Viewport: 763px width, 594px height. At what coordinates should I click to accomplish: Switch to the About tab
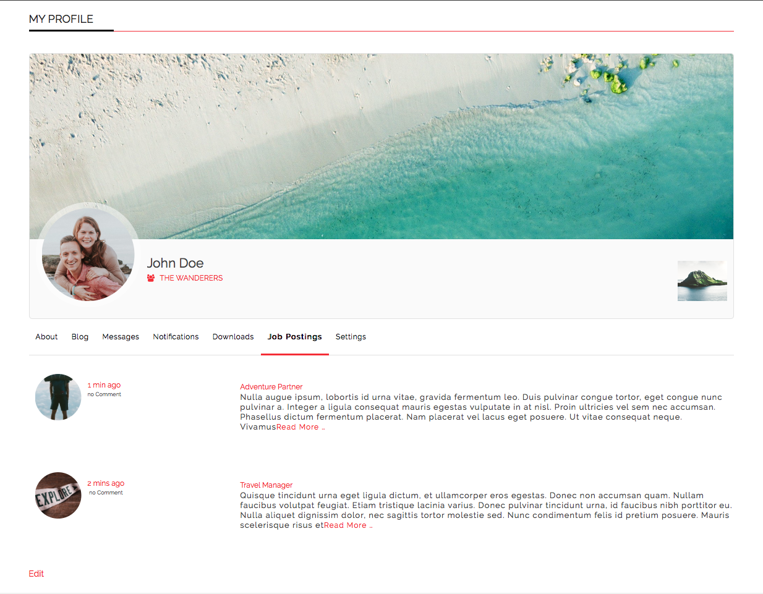pos(46,337)
